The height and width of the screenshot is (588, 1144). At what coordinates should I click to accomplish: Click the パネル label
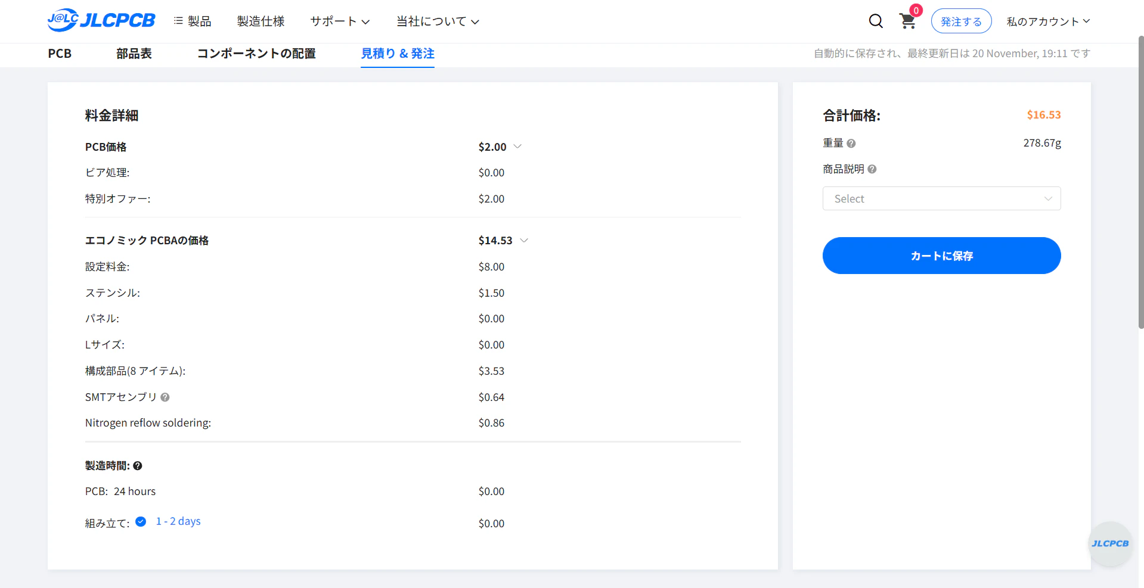pos(102,319)
